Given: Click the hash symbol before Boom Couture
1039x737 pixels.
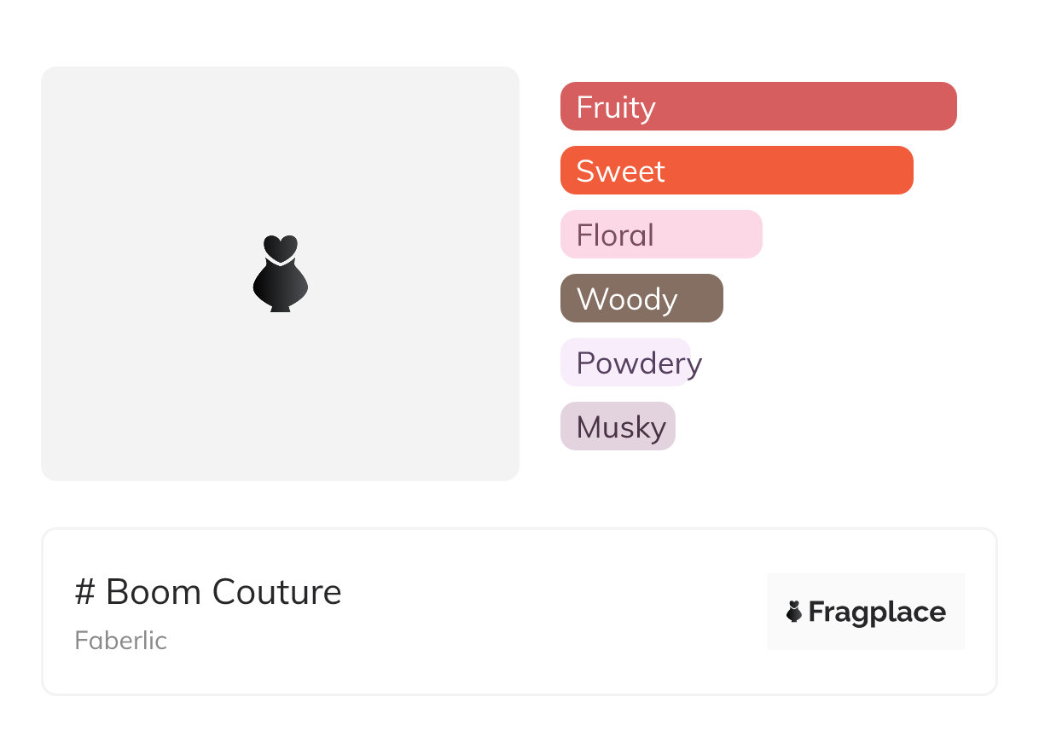Looking at the screenshot, I should (84, 592).
